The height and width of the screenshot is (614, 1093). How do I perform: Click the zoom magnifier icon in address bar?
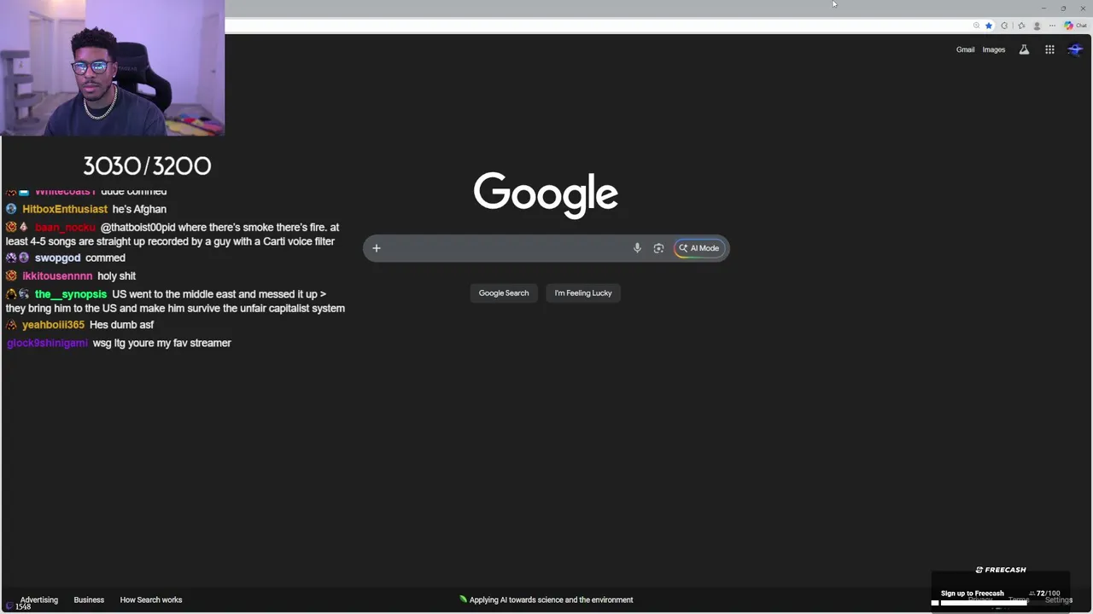(976, 26)
